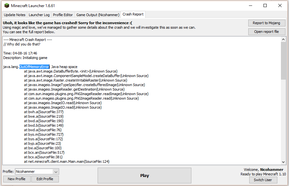Maximize the Minecraft Launcher window

click(265, 5)
